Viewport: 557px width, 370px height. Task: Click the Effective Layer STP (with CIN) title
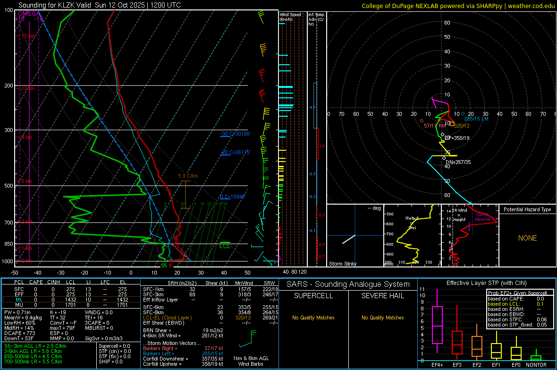point(486,283)
